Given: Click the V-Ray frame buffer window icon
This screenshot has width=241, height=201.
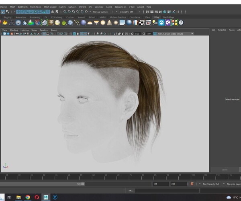Looking at the screenshot, I should [x=148, y=23].
